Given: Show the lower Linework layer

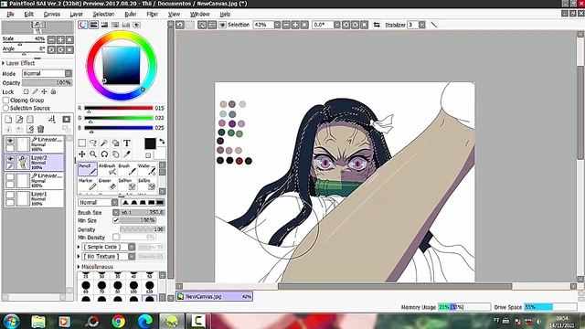Looking at the screenshot, I should (x=10, y=176).
